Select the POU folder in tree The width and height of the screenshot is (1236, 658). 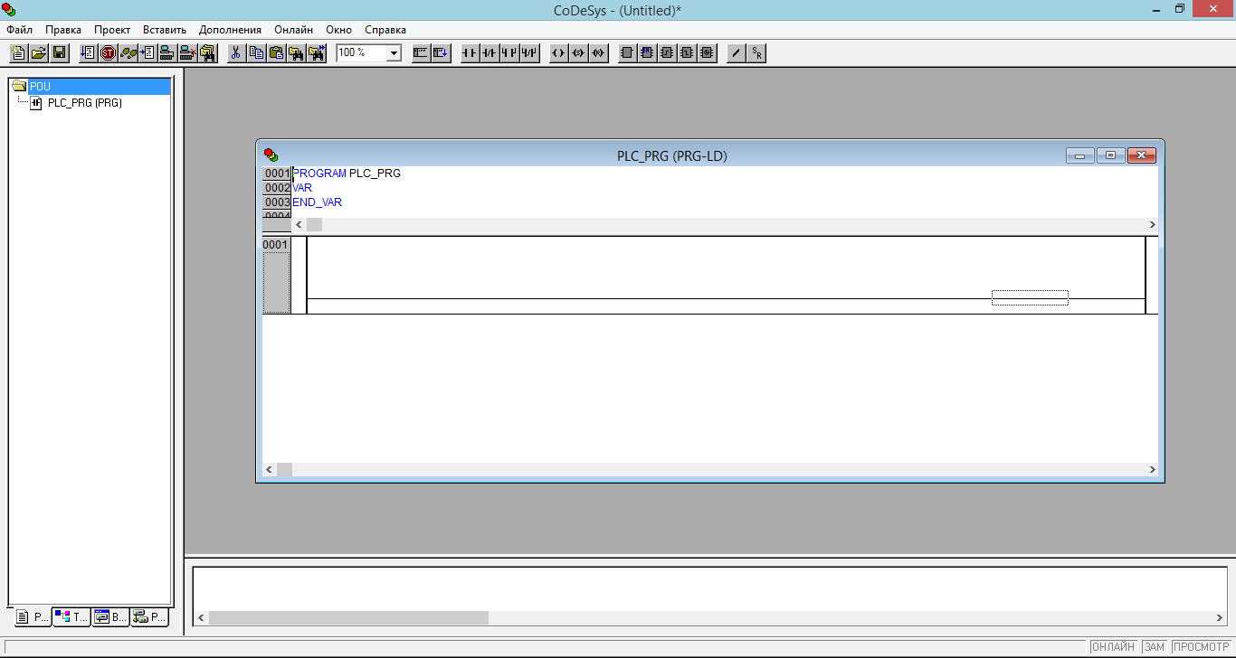pyautogui.click(x=40, y=87)
